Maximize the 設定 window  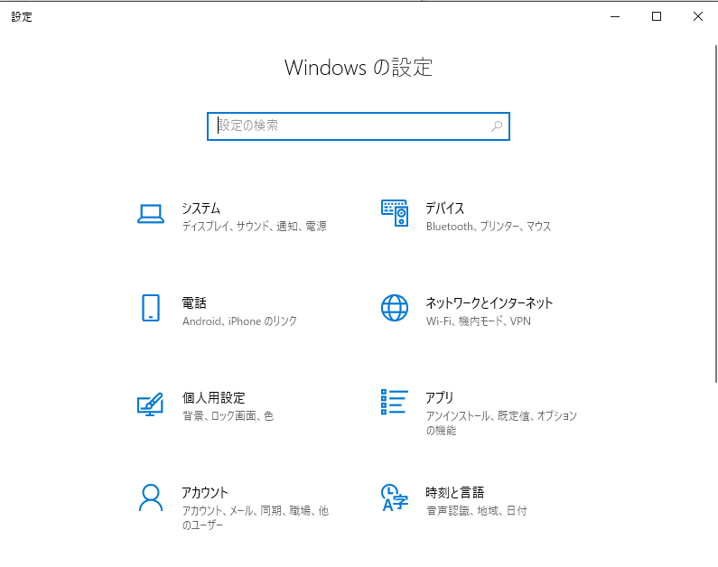point(657,16)
